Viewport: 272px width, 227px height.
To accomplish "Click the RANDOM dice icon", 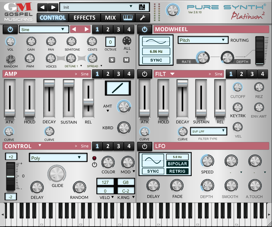I will tap(11, 59).
